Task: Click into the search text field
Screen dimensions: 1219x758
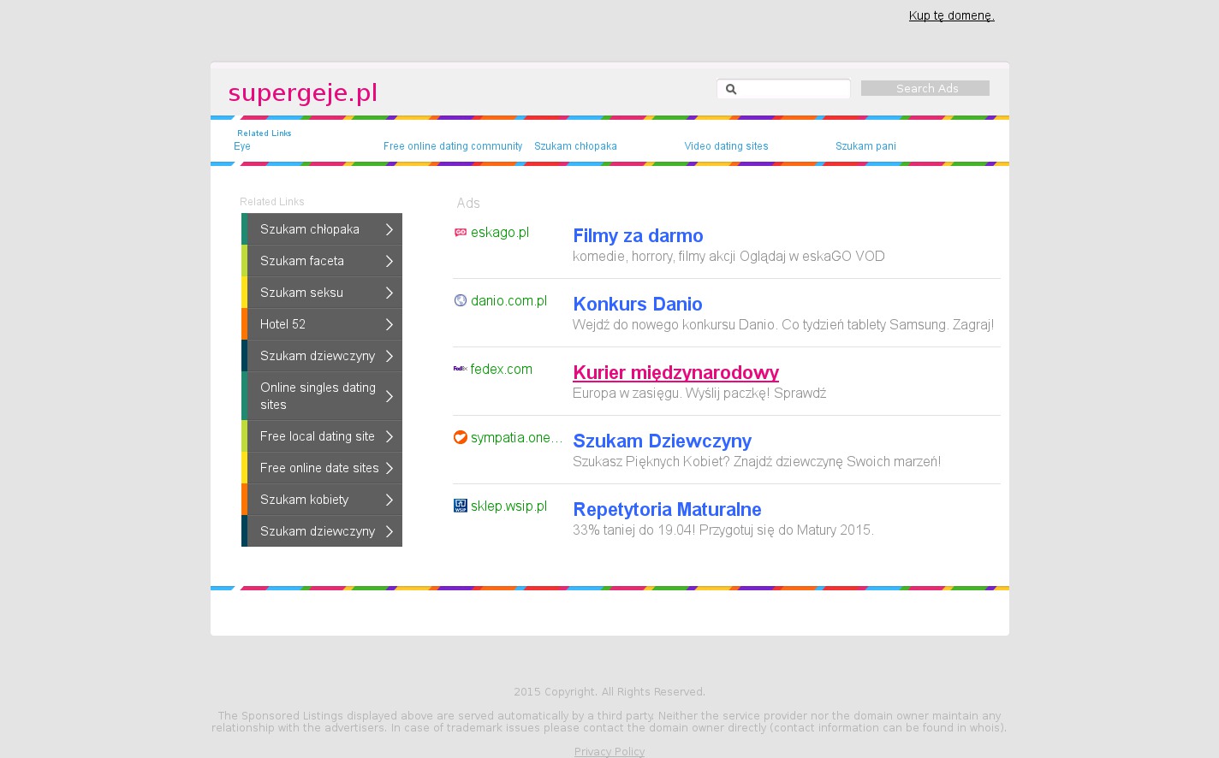Action: click(793, 89)
